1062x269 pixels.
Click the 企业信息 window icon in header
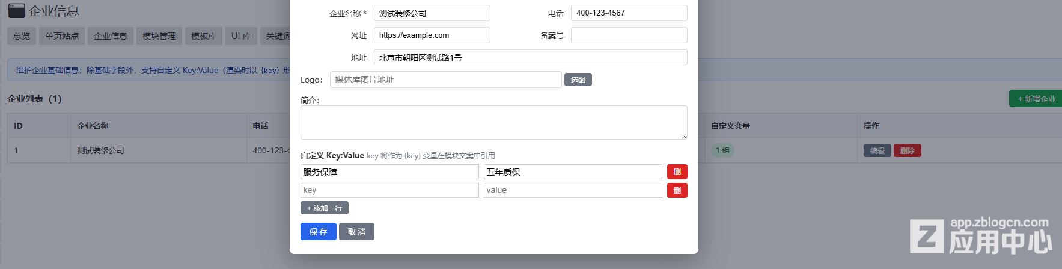(x=17, y=10)
